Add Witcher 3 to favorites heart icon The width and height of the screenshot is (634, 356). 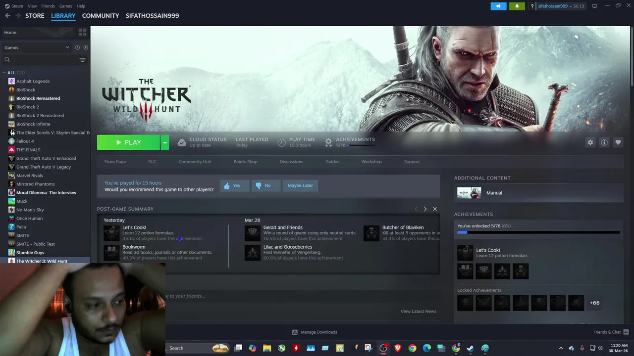[618, 142]
